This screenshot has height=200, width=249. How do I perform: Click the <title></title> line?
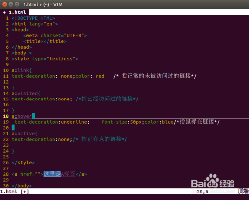(x=45, y=41)
